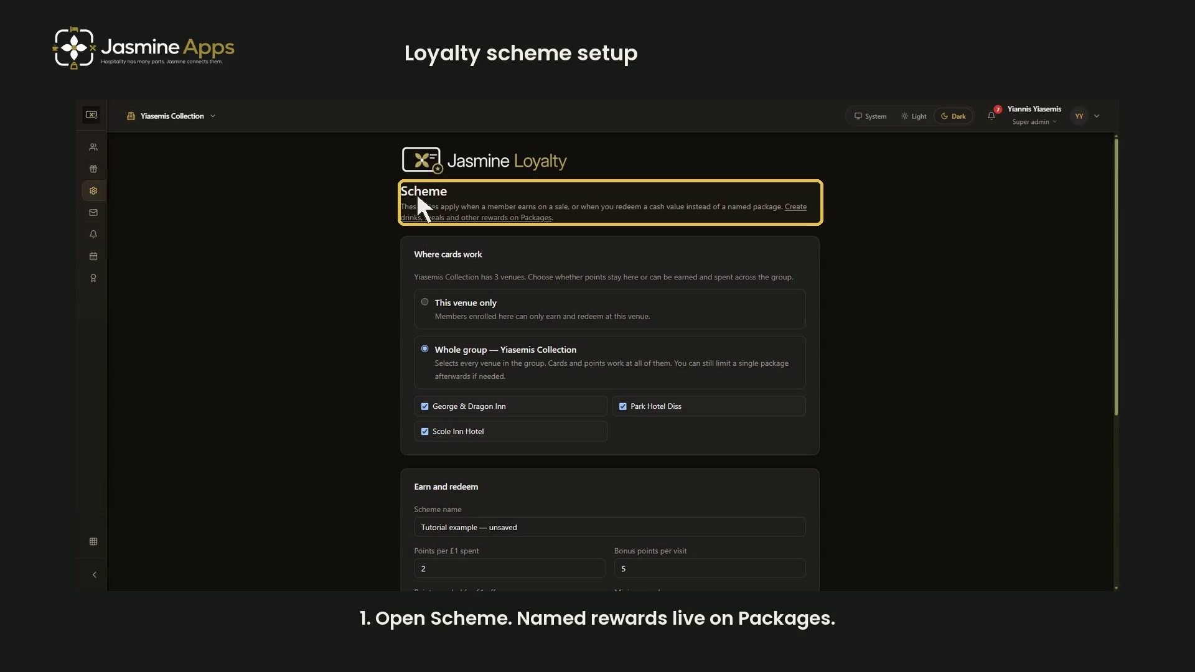Viewport: 1195px width, 672px height.
Task: Open the envelope messages icon in sidebar
Action: [x=93, y=213]
